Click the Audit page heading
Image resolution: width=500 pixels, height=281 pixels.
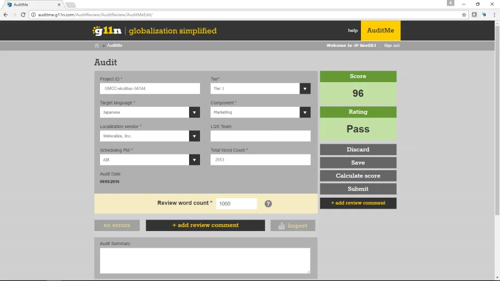coord(106,62)
